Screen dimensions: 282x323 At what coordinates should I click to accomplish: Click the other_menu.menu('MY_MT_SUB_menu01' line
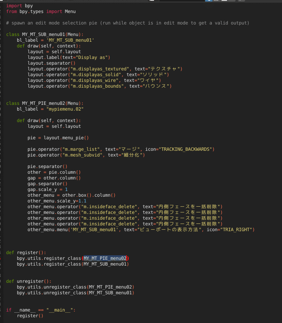141,230
